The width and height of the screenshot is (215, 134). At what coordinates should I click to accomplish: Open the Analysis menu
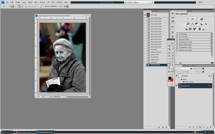(x=42, y=2)
